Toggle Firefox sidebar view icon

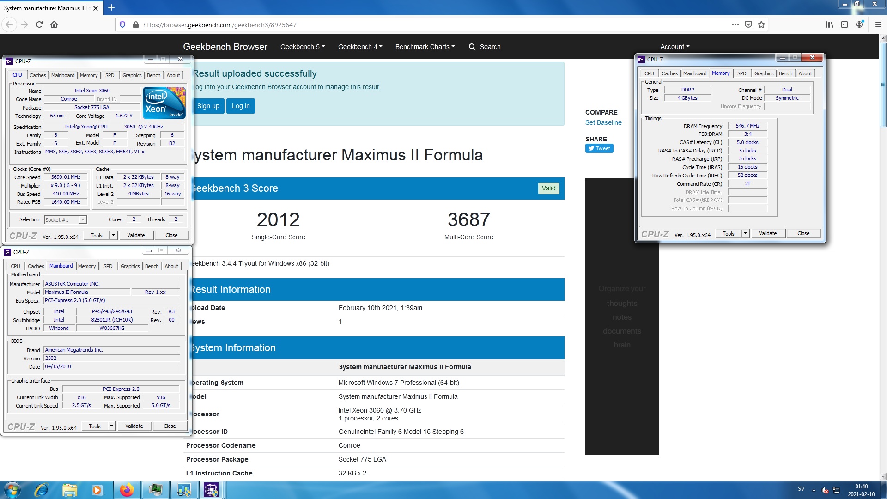(x=844, y=24)
